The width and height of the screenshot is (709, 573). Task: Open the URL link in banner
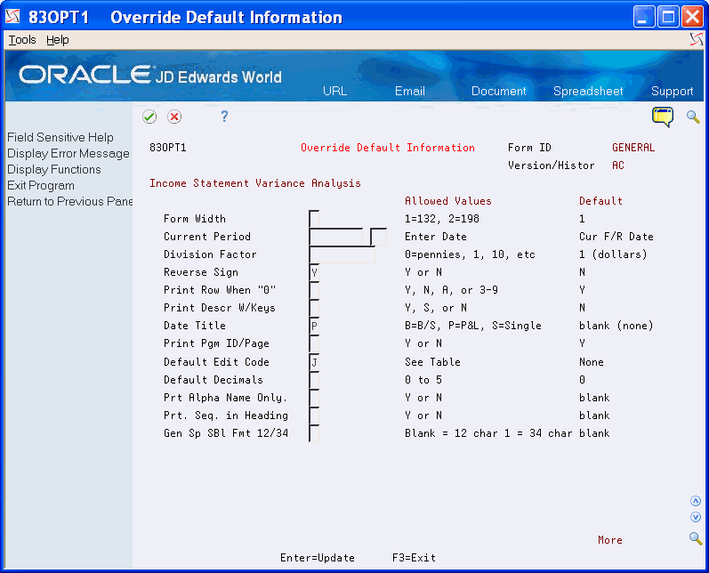coord(334,91)
